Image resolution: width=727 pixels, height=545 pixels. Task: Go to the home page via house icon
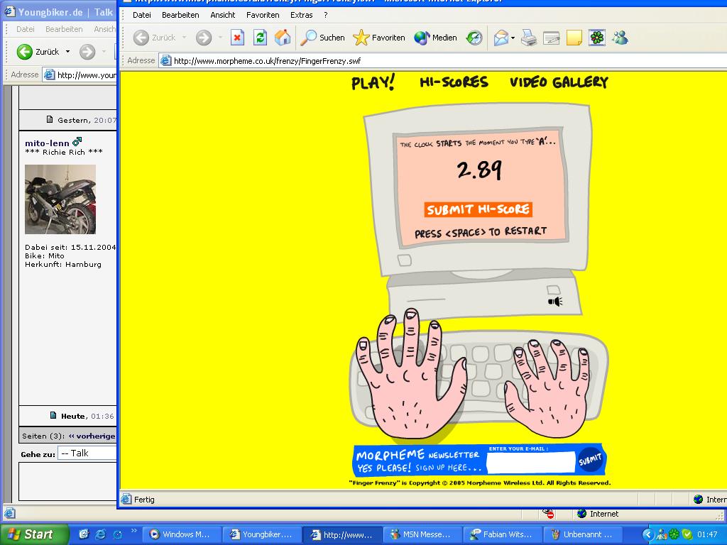tap(283, 38)
